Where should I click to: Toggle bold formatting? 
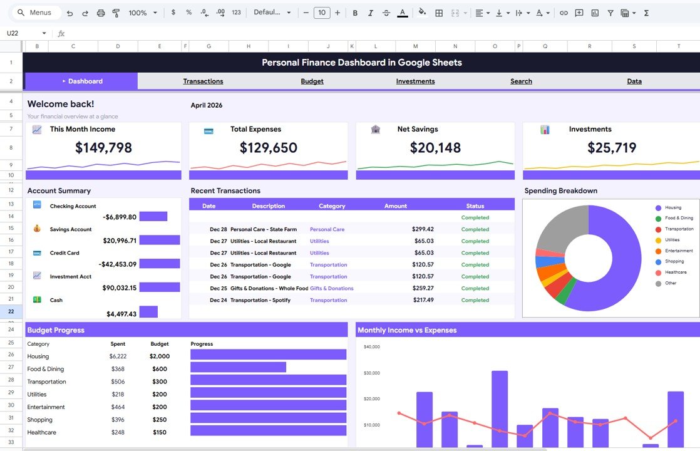[x=354, y=12]
